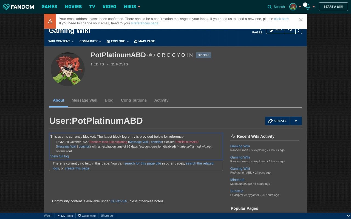351x219 pixels.
Task: Switch to the Message Wall tab
Action: (x=84, y=100)
